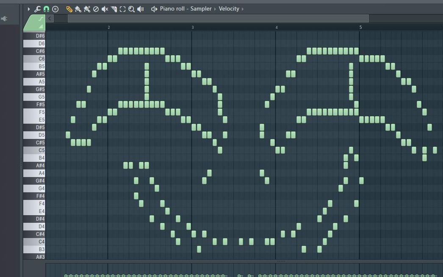Click bar 5 in the timeline ruler
The height and width of the screenshot is (277, 443).
tap(360, 28)
